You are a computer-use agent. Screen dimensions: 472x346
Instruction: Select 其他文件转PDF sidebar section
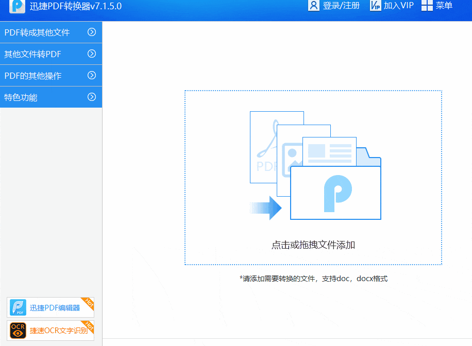pos(51,54)
